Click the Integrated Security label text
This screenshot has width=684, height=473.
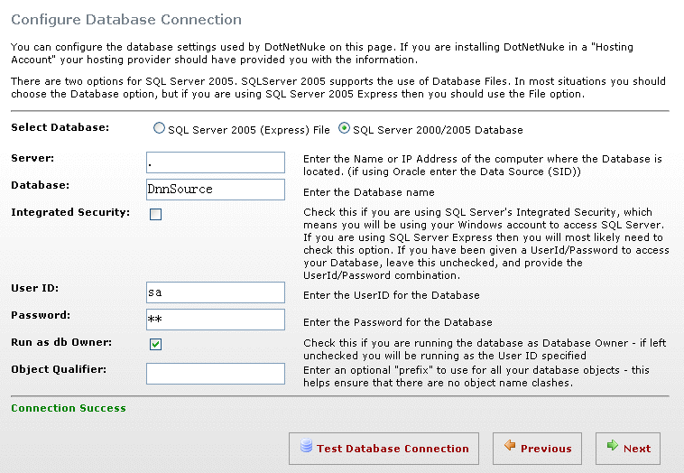click(70, 212)
